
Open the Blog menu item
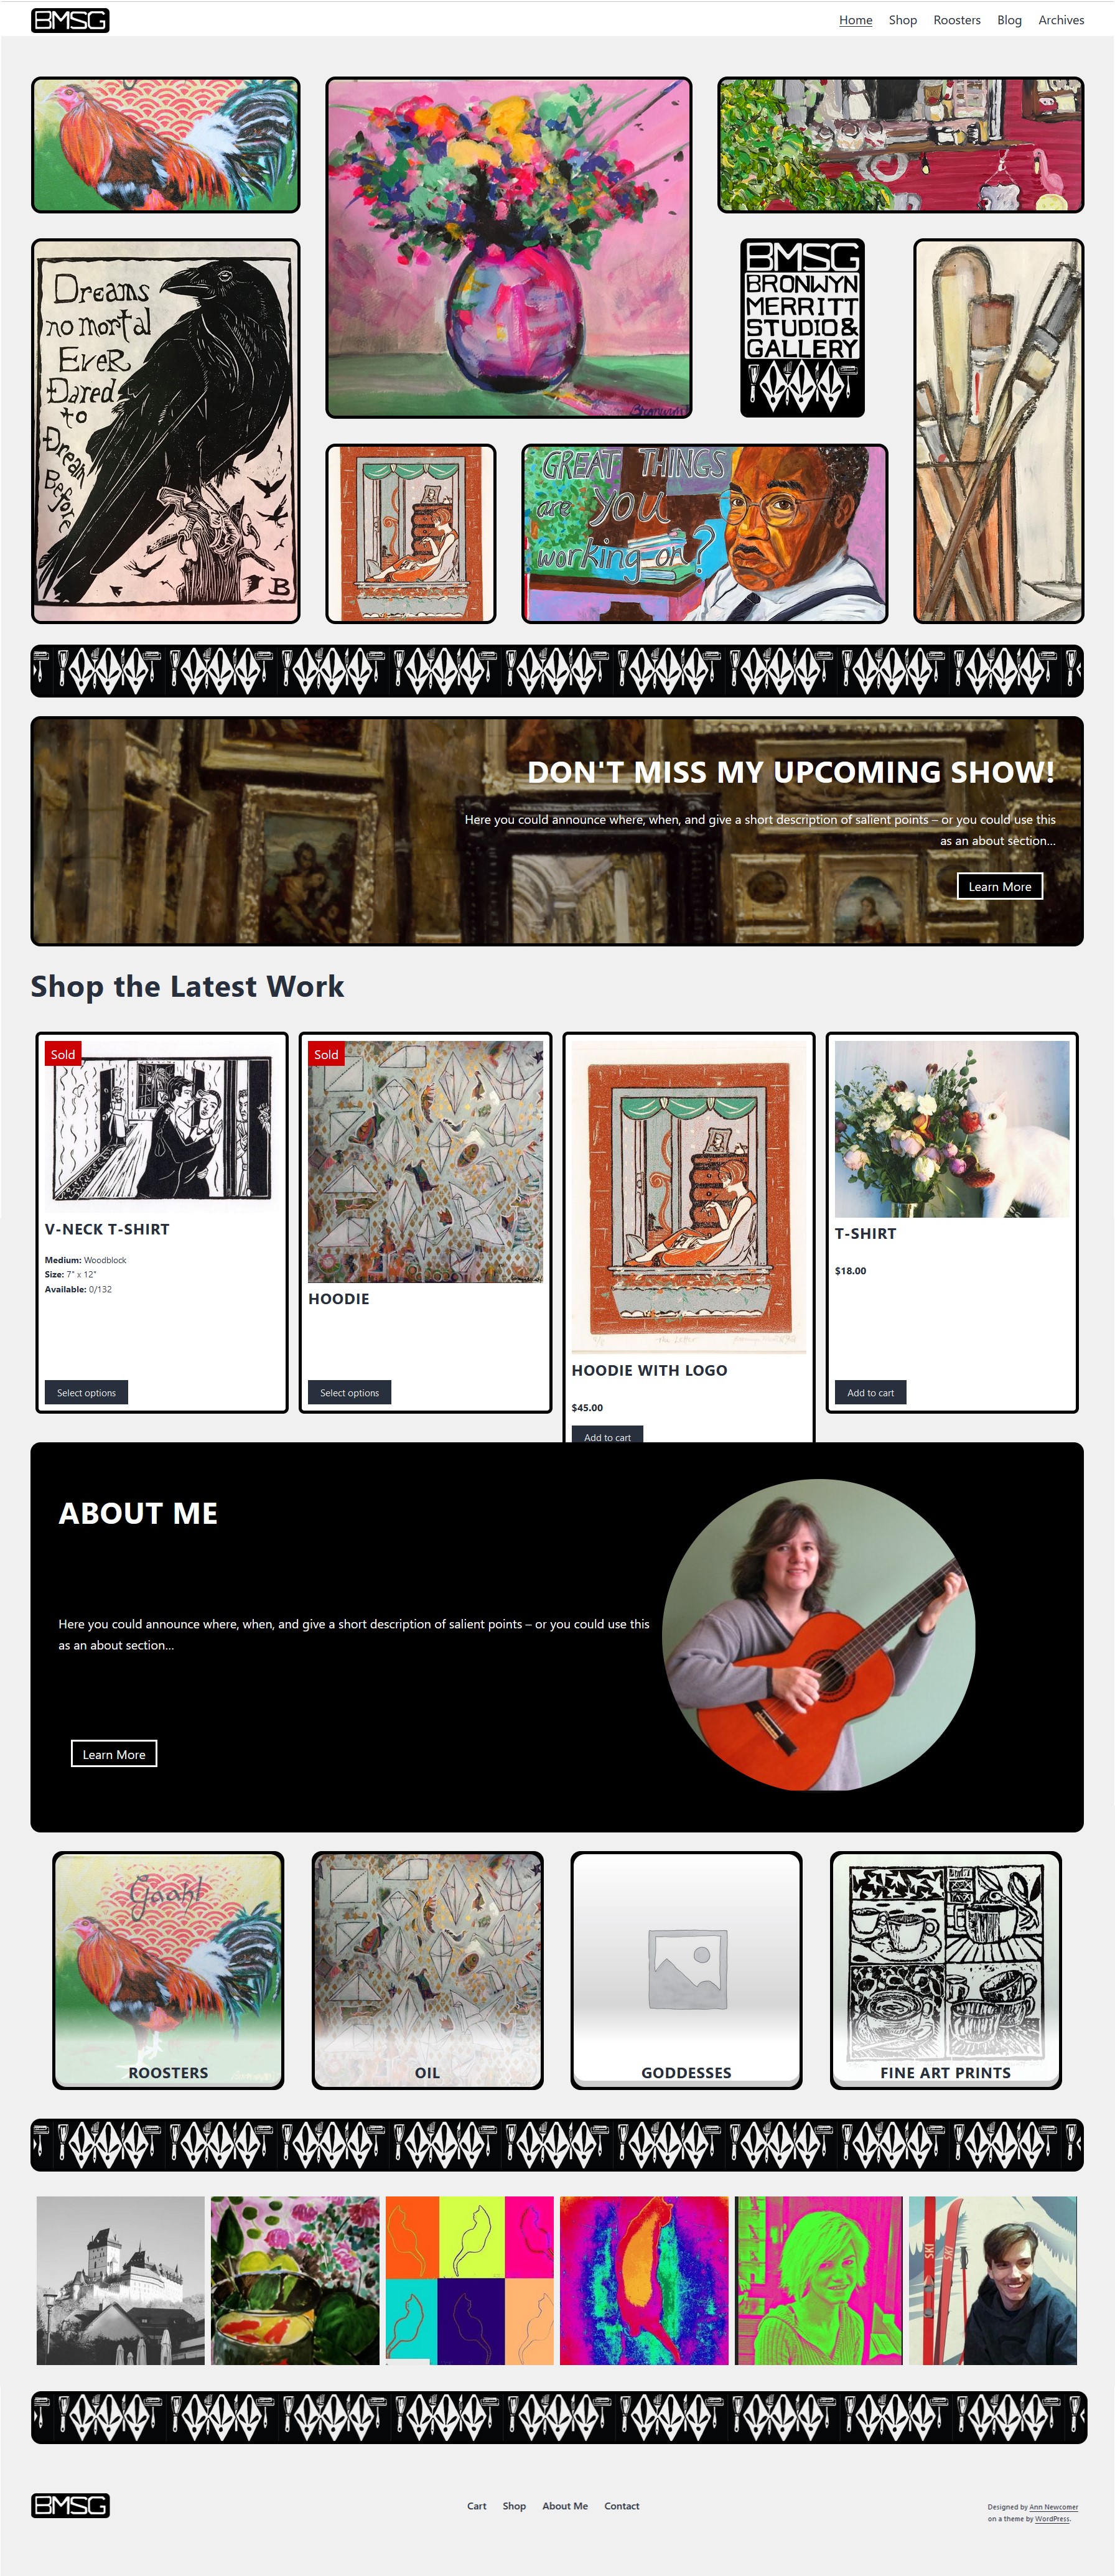click(1009, 20)
